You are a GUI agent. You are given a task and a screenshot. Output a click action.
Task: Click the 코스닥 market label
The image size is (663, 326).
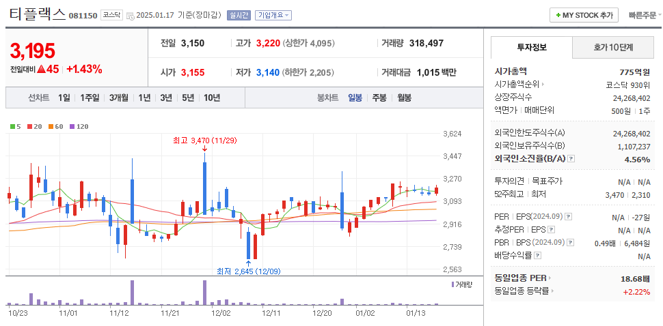click(x=111, y=15)
